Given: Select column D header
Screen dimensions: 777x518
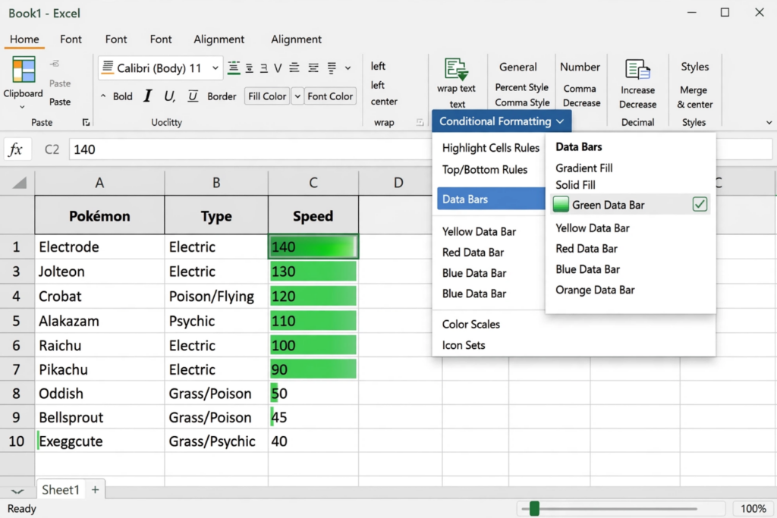Looking at the screenshot, I should coord(398,183).
